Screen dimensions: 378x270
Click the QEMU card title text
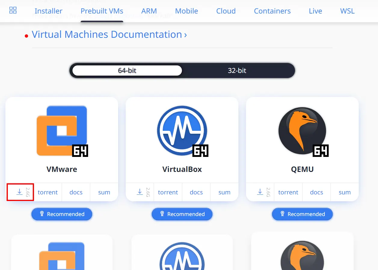(303, 169)
